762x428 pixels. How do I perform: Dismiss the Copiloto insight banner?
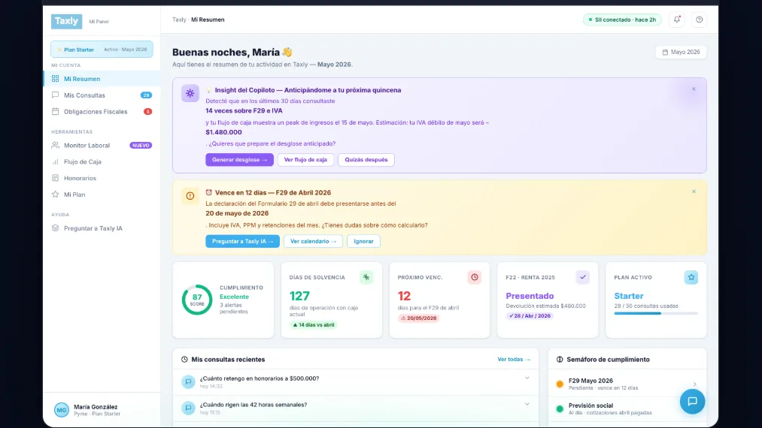[694, 89]
